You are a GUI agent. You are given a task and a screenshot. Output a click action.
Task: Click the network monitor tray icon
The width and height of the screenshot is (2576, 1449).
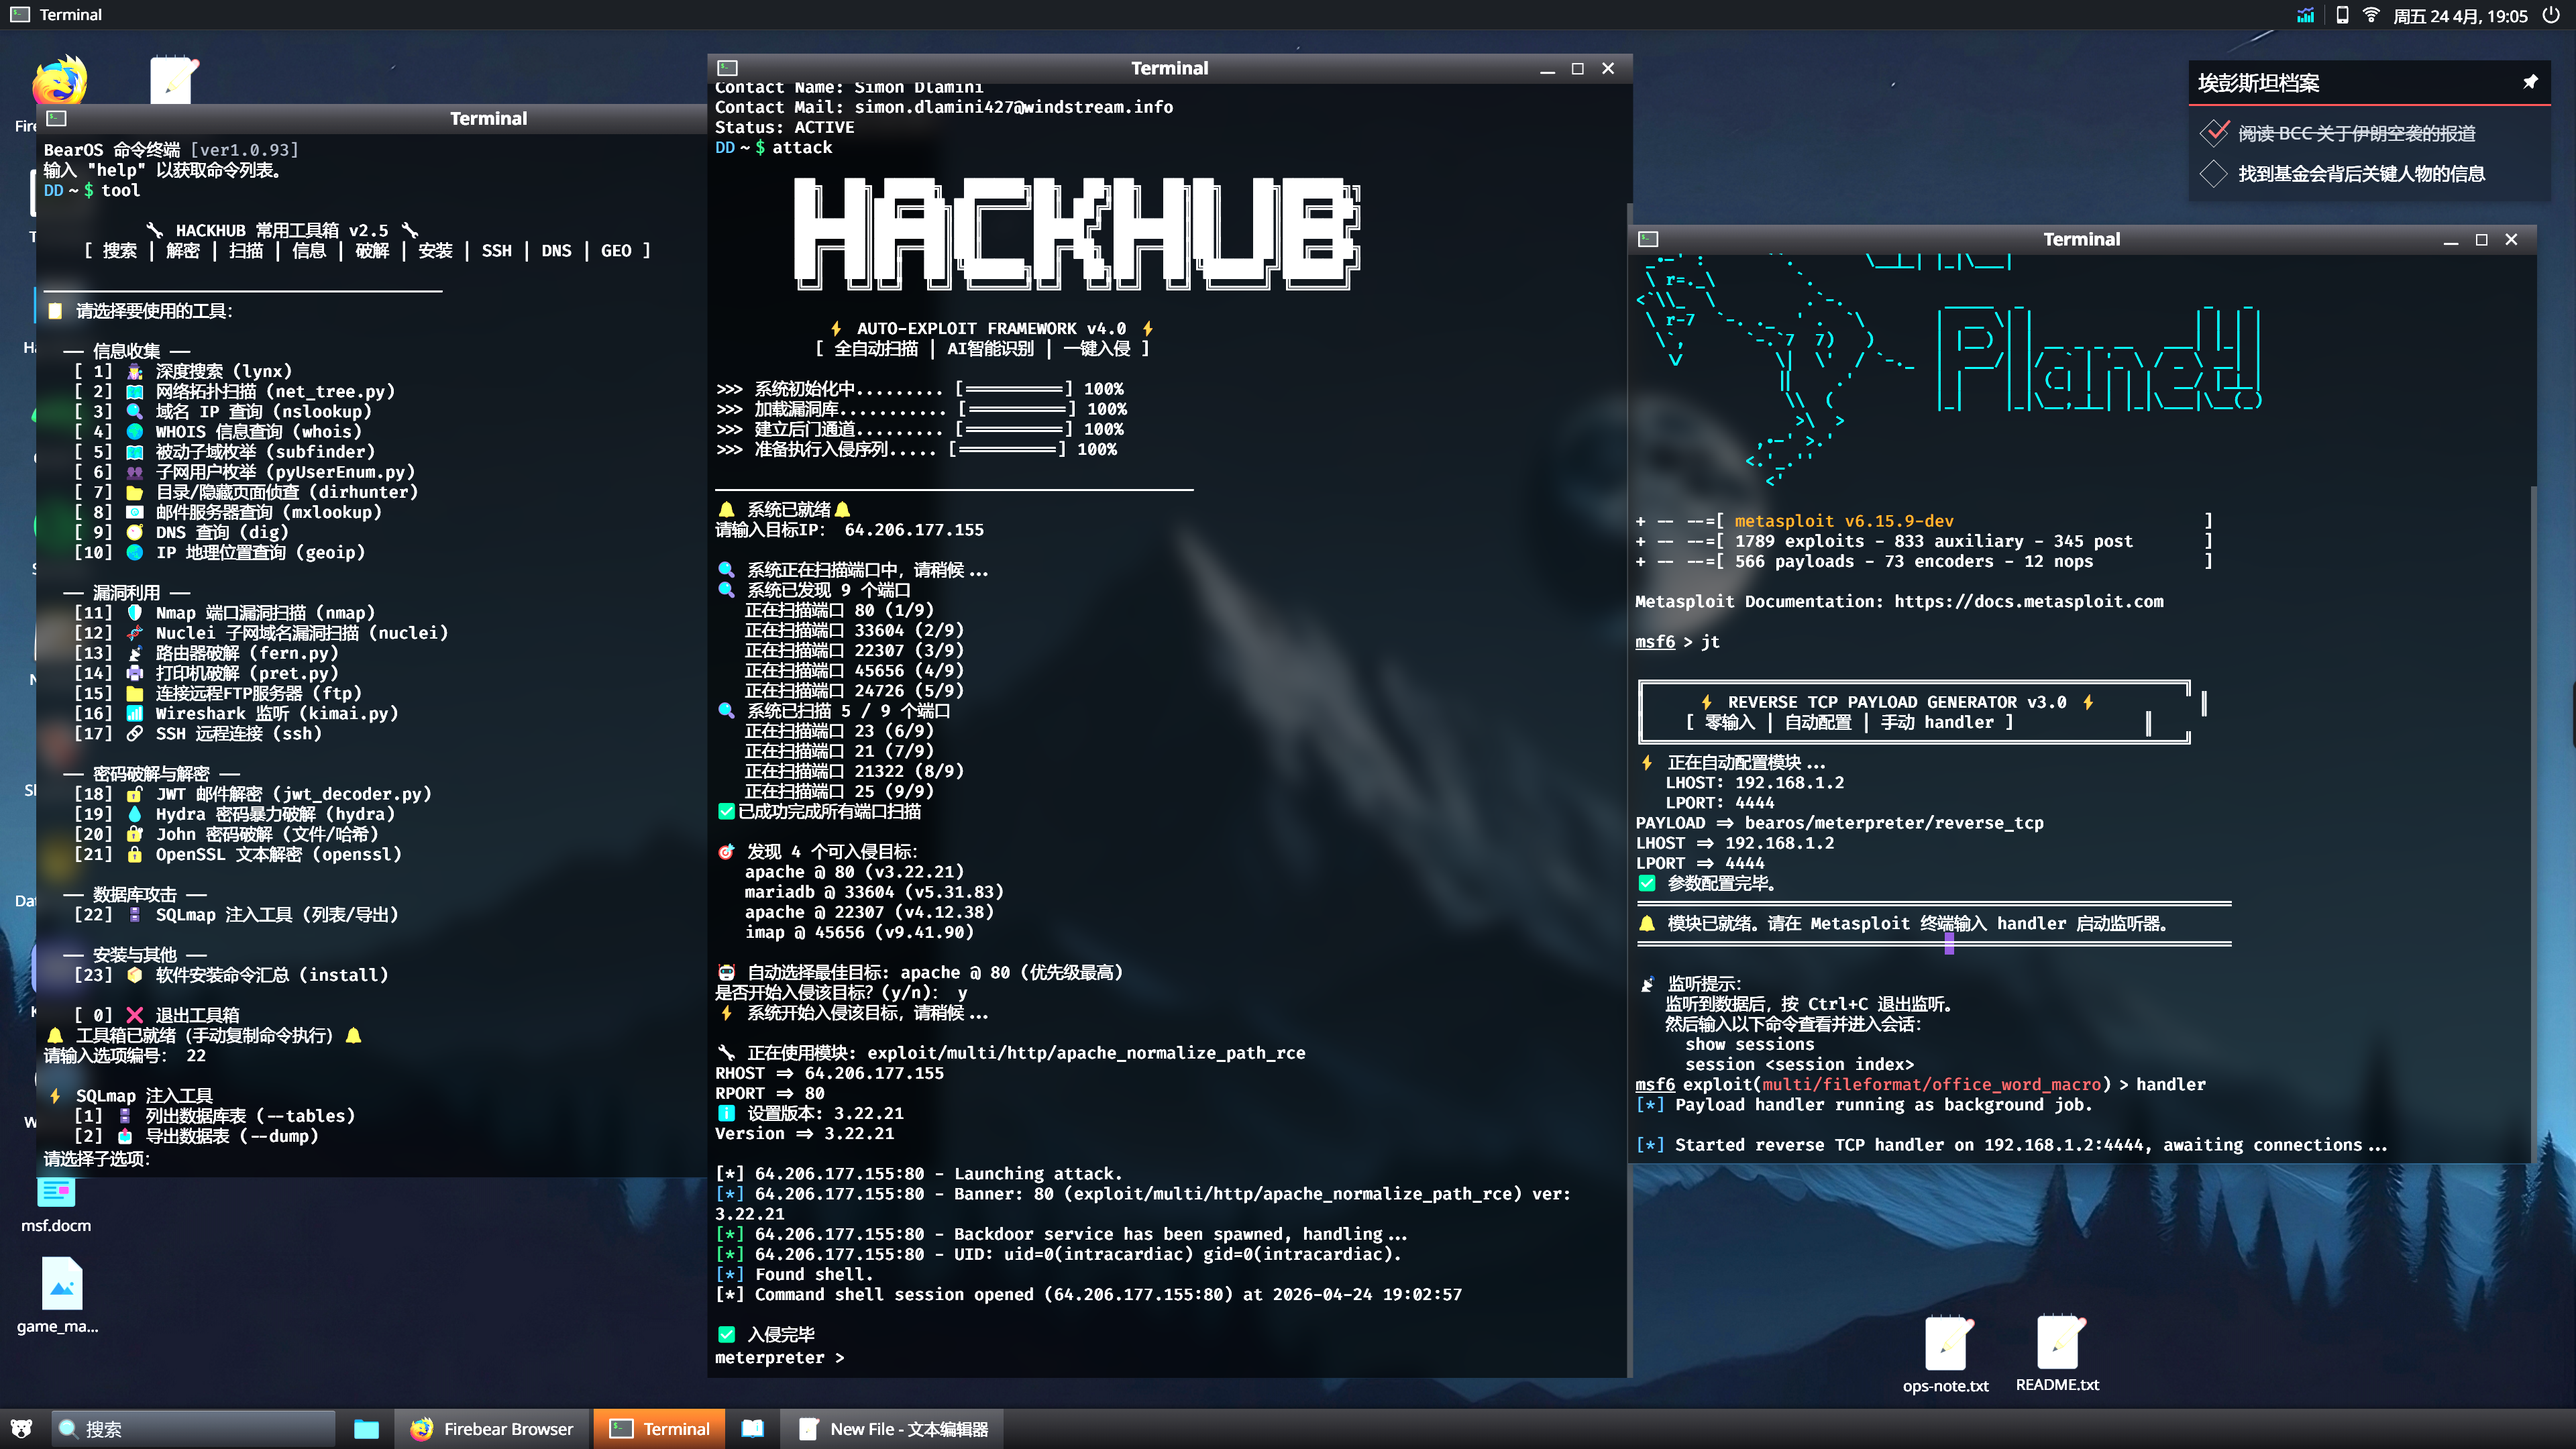[2305, 15]
